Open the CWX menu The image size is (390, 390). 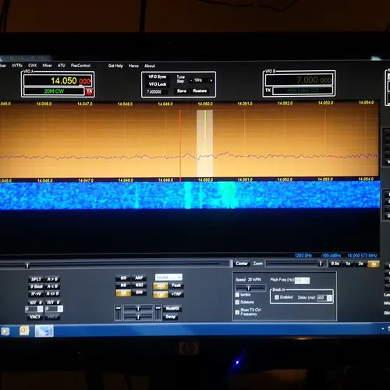click(33, 66)
